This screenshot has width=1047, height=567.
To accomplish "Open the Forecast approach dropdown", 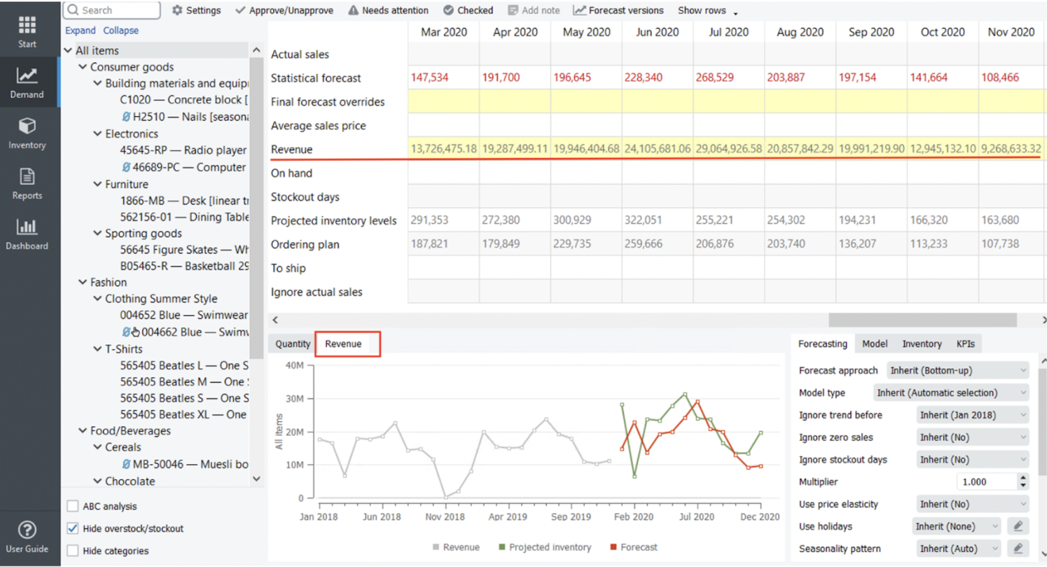I will (x=957, y=371).
